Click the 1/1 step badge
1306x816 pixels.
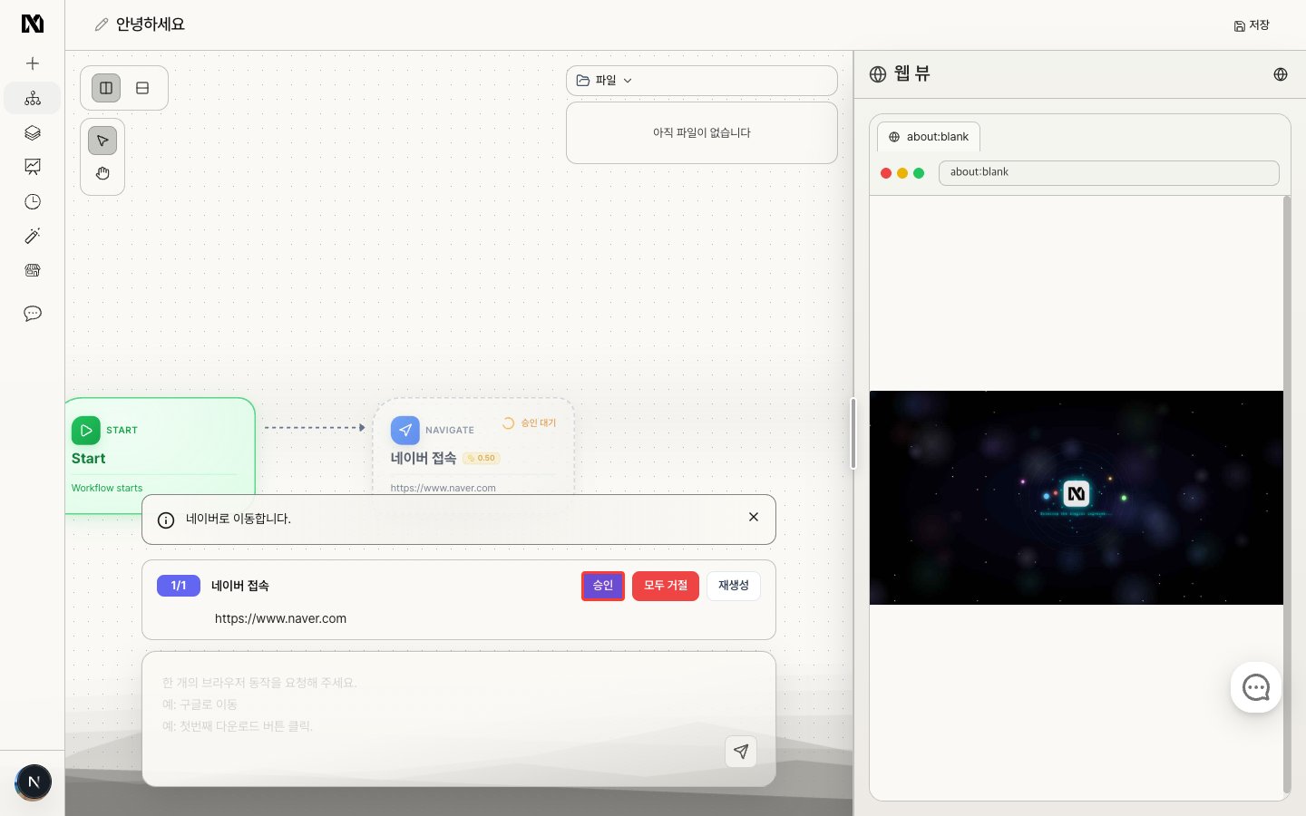pos(179,586)
